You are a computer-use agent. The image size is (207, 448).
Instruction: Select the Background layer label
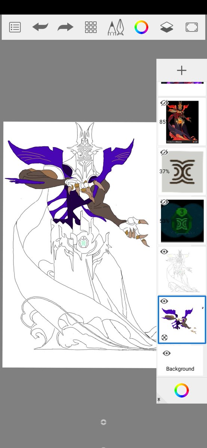pos(180,369)
